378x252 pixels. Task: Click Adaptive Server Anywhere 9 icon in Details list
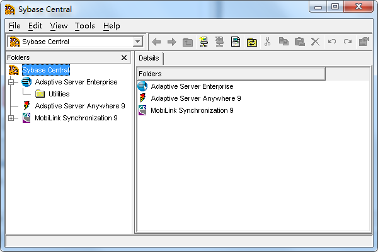tap(142, 98)
